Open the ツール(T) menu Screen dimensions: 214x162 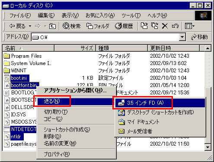coord(131,16)
